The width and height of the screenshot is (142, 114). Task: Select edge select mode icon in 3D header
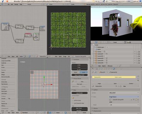coord(68,112)
